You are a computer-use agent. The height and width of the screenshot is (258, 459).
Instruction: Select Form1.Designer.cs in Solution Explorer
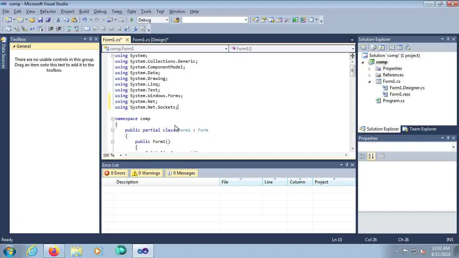[407, 88]
